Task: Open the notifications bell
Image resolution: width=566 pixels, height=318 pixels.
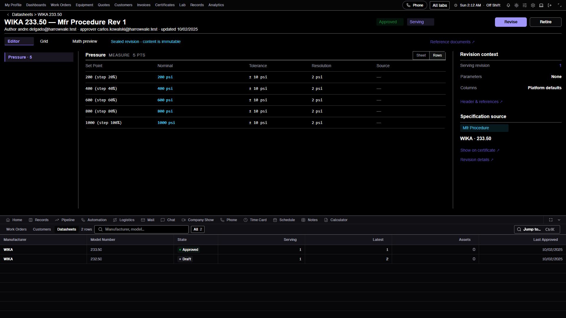Action: pos(508,5)
